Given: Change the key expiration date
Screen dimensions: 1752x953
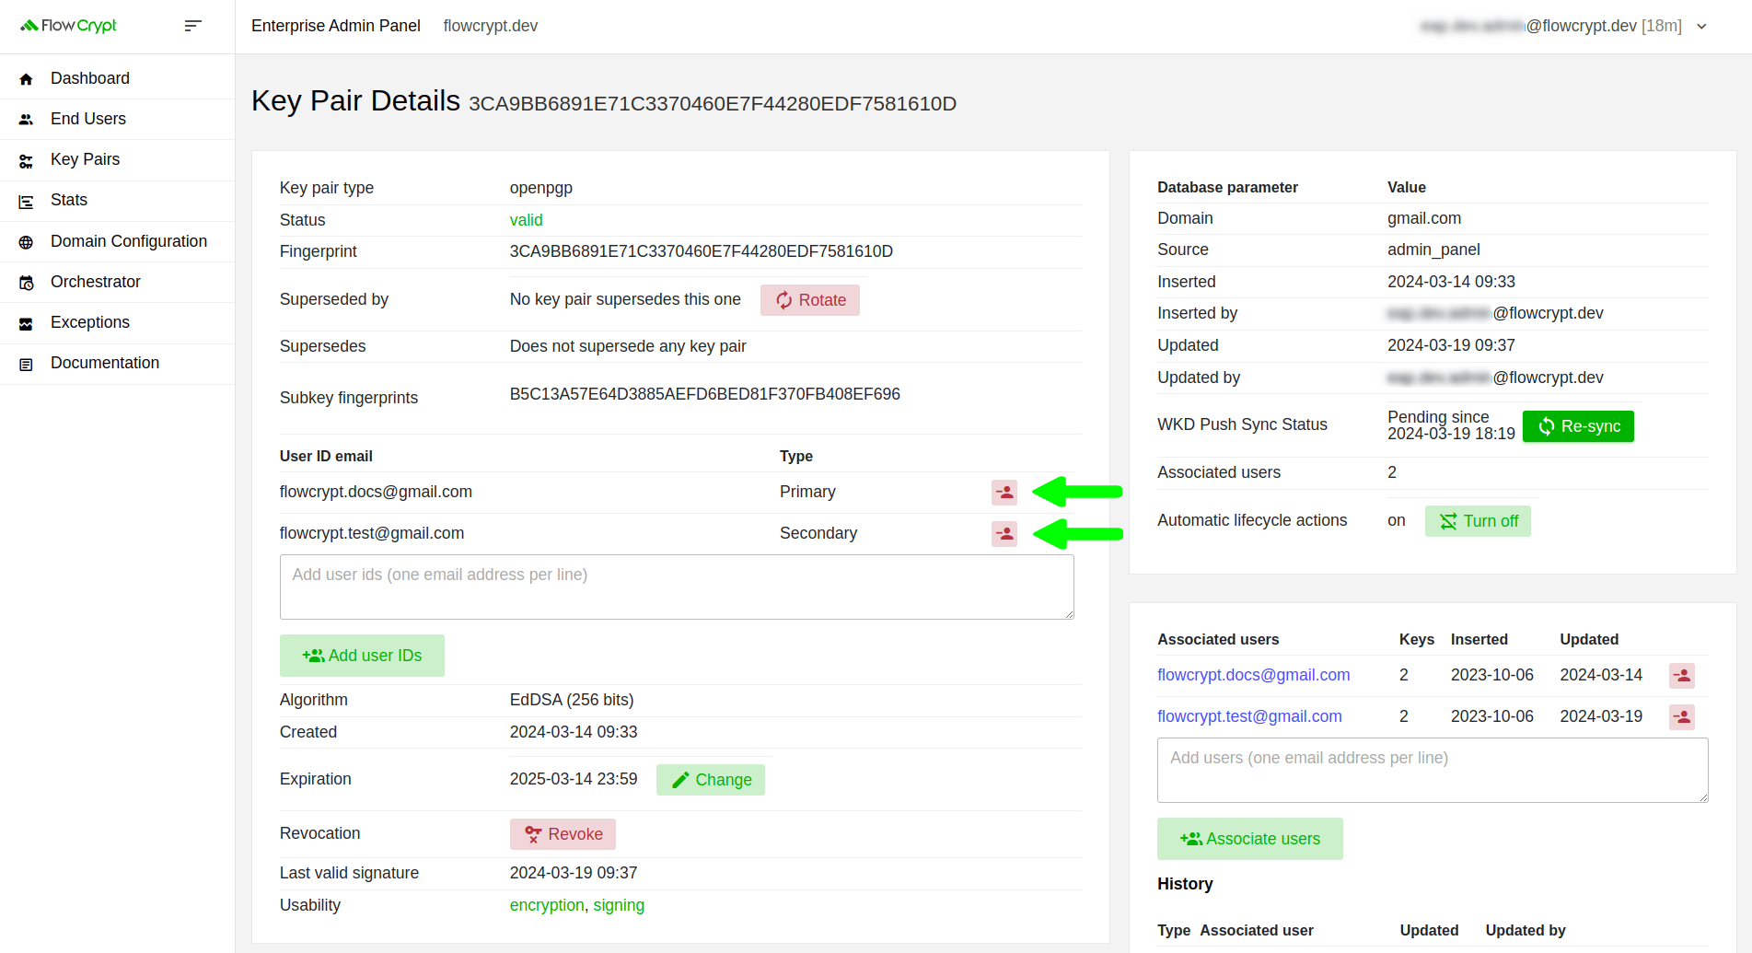Looking at the screenshot, I should (711, 780).
